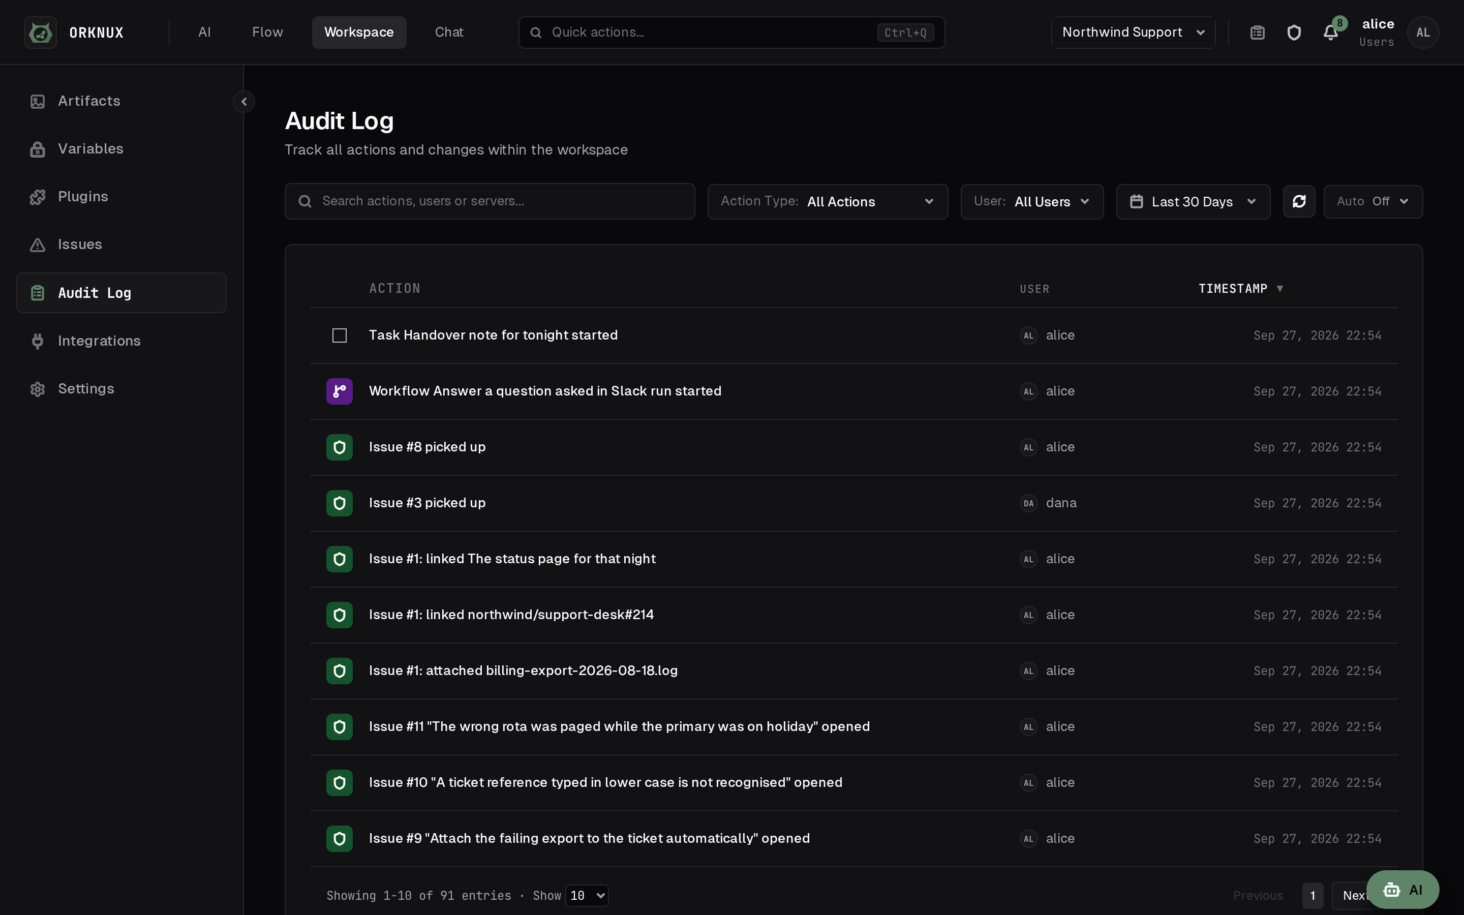Focus the Search actions, users or servers field
Screen dimensions: 1464x915
tap(490, 201)
